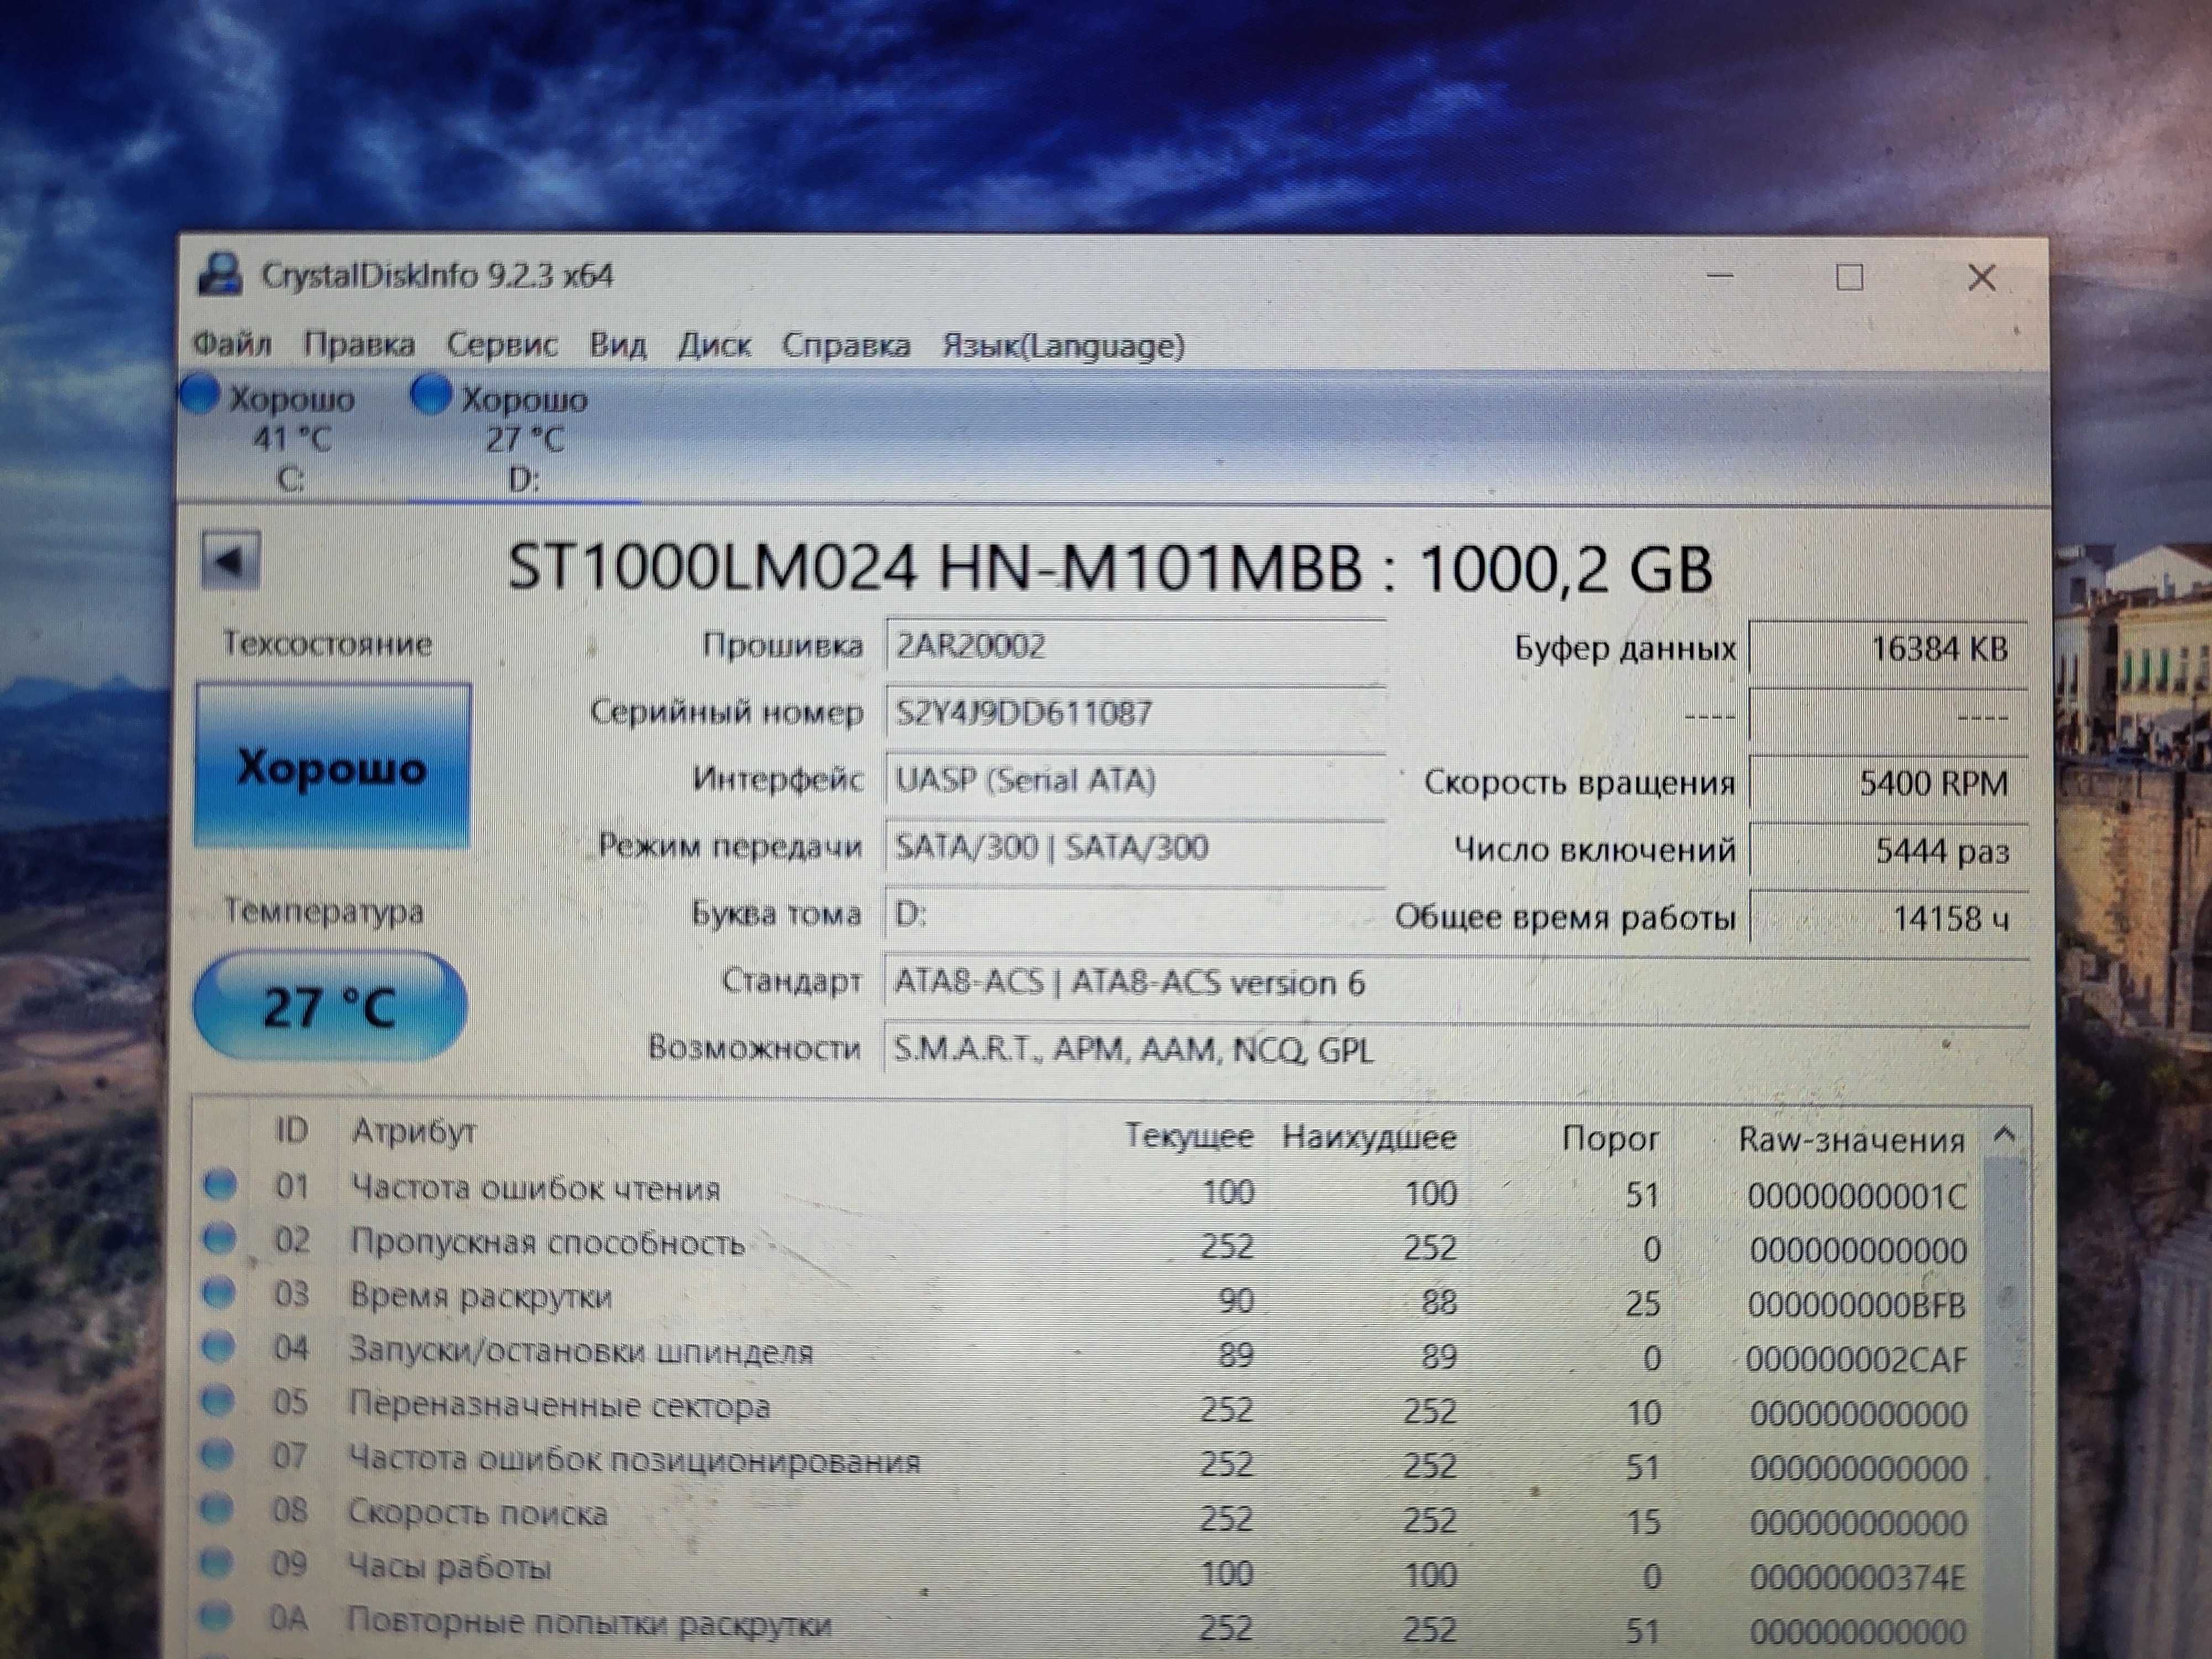This screenshot has width=2212, height=1659.
Task: Click the Интерфейс field UASP (Serial ATA)
Action: (1135, 780)
